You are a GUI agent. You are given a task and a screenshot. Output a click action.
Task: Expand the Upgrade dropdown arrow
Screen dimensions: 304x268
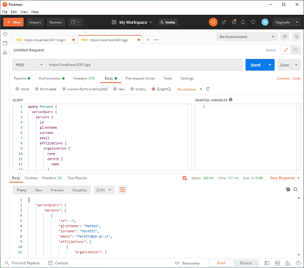point(297,22)
